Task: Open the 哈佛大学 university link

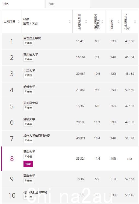Action: (29, 87)
